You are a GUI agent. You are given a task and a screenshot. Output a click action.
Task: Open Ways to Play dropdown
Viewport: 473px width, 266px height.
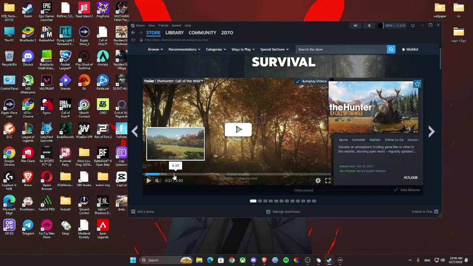pos(243,49)
